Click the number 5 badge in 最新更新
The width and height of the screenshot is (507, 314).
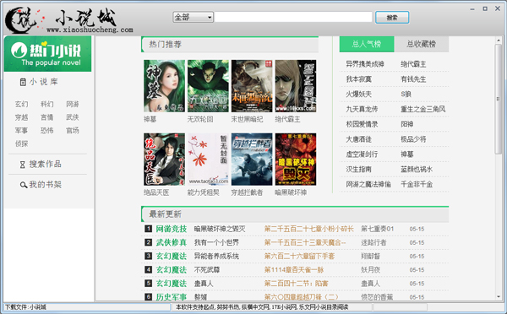148,283
